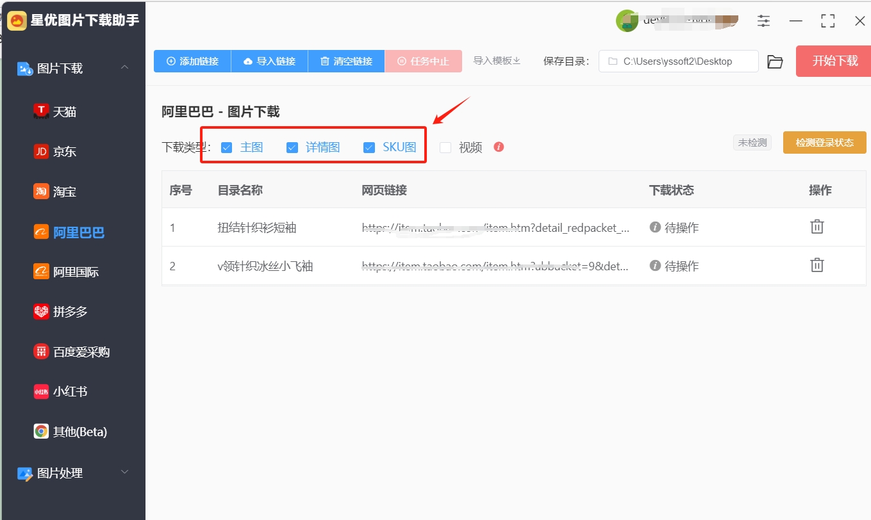Click the 开始下载 button
Screen dimensions: 871x520
(x=833, y=61)
